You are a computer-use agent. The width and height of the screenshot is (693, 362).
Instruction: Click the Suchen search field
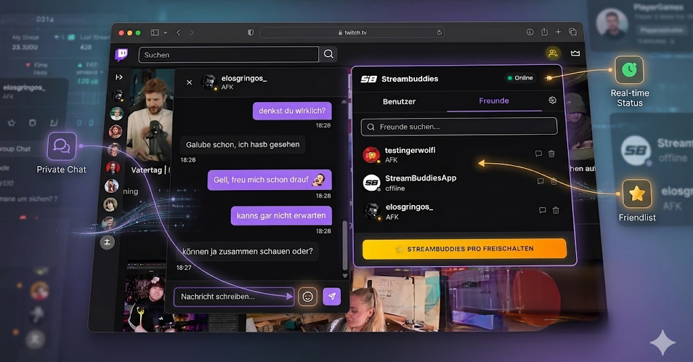click(x=229, y=55)
